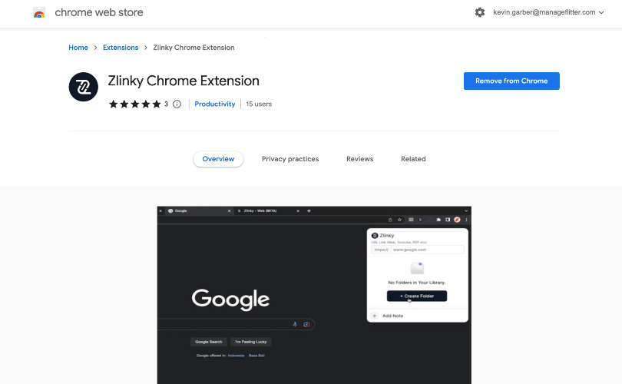Go to the Home breadcrumb link

pos(78,48)
